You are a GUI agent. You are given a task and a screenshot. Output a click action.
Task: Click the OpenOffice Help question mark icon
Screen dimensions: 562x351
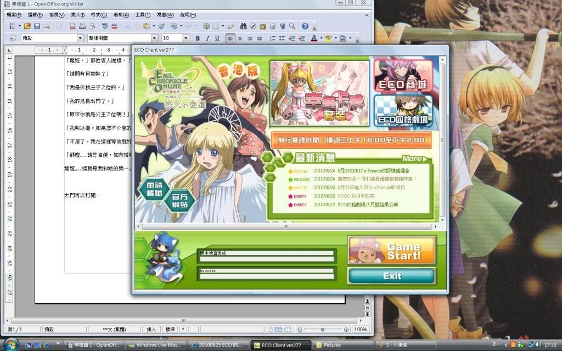click(x=305, y=26)
